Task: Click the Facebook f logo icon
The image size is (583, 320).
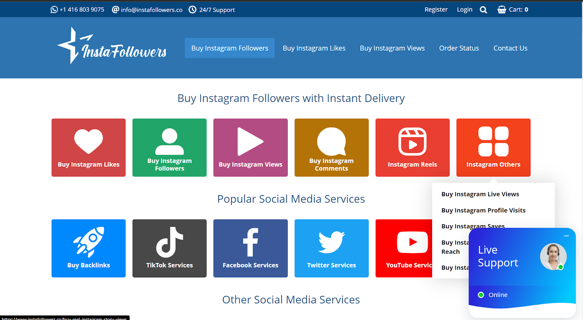Action: [x=250, y=242]
